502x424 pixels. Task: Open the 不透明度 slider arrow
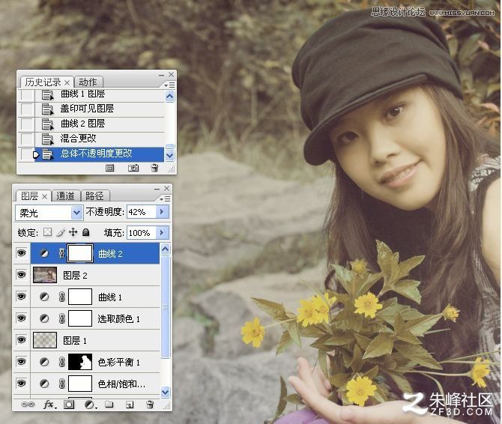pyautogui.click(x=163, y=211)
